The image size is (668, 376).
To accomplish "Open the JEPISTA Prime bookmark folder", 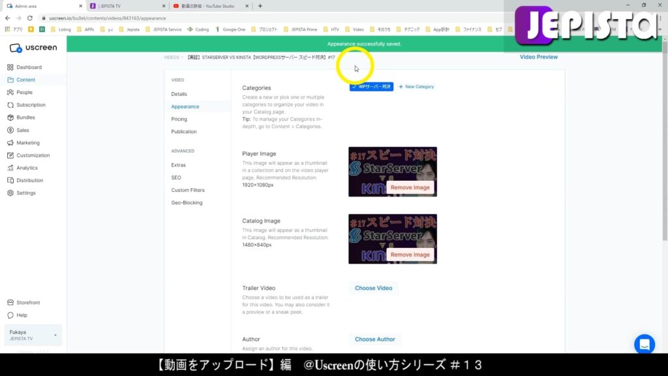I will pyautogui.click(x=300, y=29).
